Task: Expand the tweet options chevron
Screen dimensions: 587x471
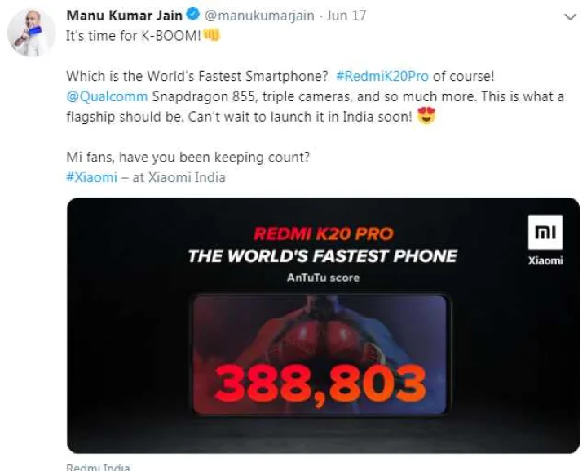Action: coord(570,17)
